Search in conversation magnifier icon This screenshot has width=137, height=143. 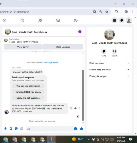tap(114, 51)
